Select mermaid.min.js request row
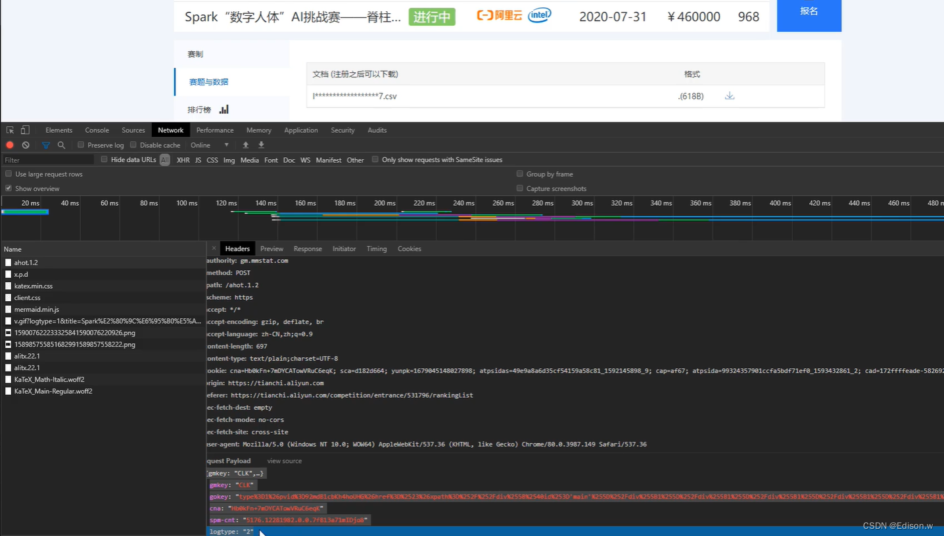This screenshot has width=944, height=536. pyautogui.click(x=103, y=309)
